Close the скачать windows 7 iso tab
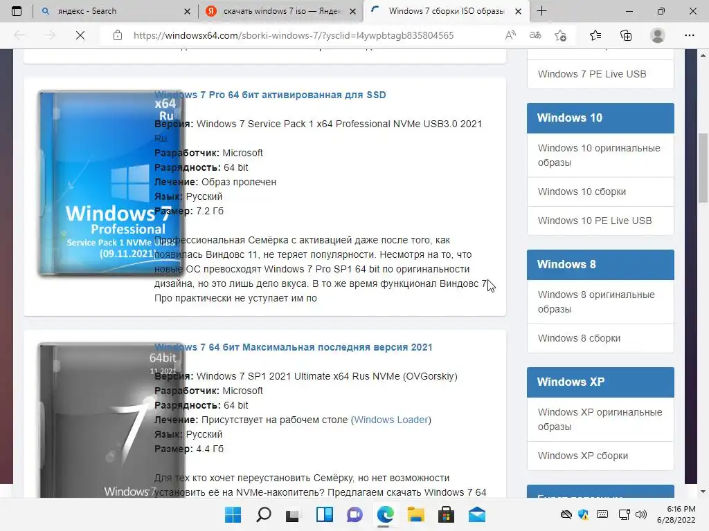 (x=352, y=11)
